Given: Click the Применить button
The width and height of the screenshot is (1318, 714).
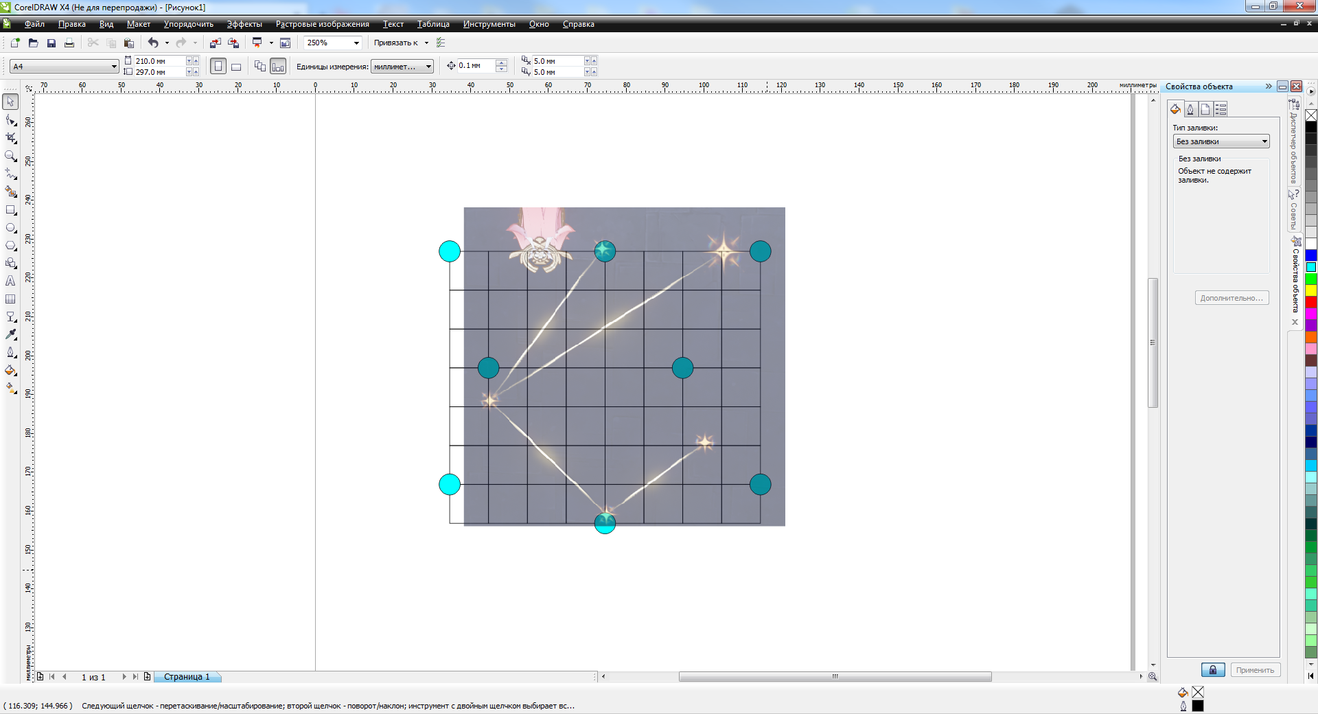Looking at the screenshot, I should coord(1255,670).
